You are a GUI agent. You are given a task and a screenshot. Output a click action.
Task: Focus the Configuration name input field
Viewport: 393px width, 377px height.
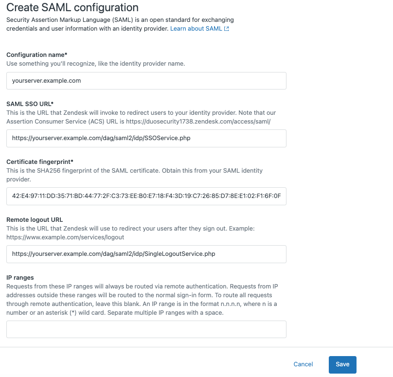146,80
